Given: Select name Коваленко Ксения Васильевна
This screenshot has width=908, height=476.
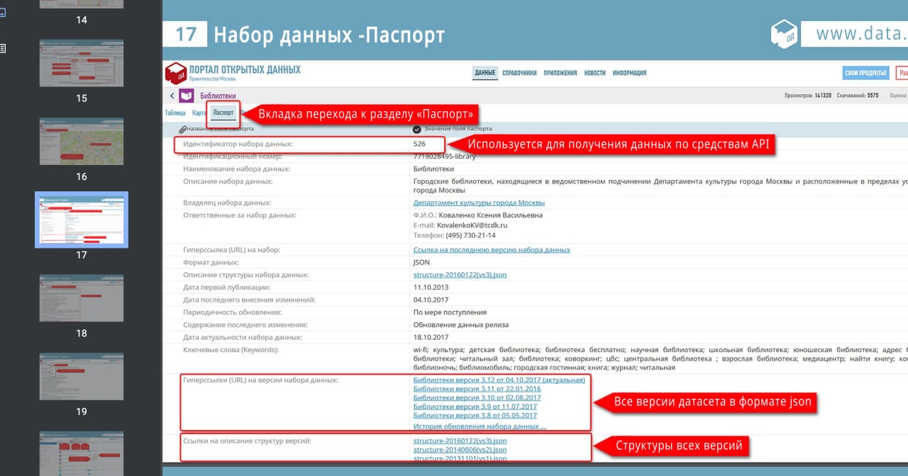Looking at the screenshot, I should [491, 215].
